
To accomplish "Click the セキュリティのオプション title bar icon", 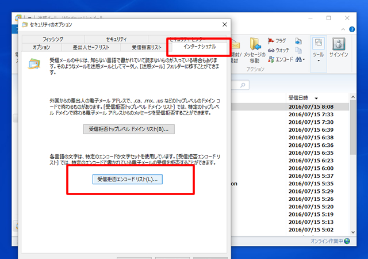I will coord(25,25).
